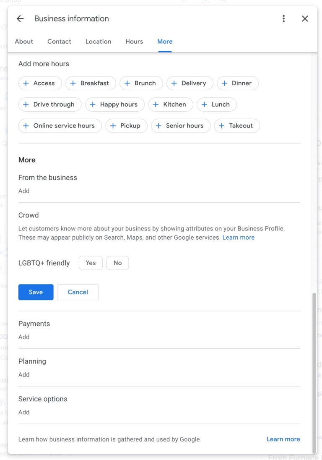The image size is (322, 460).
Task: Open the three-dot overflow menu
Action: coord(283,18)
